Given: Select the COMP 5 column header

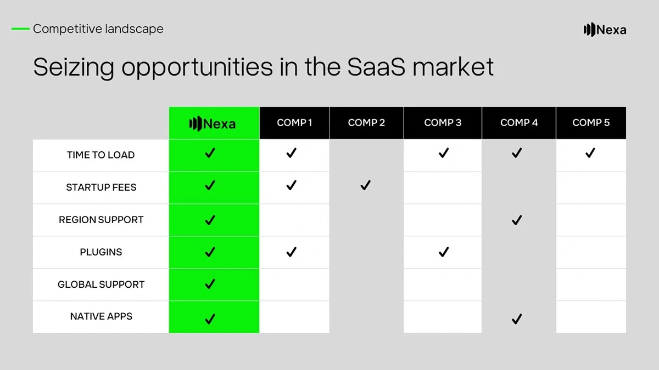Looking at the screenshot, I should pos(591,123).
